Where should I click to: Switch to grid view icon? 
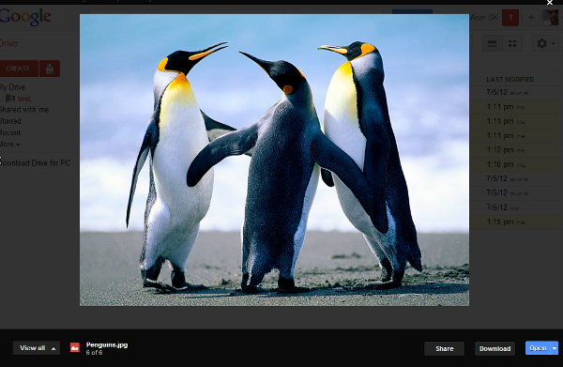(x=512, y=44)
